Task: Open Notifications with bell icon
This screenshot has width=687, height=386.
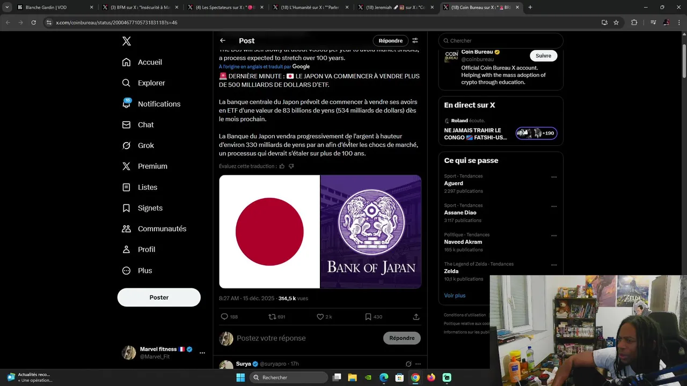Action: (x=151, y=104)
